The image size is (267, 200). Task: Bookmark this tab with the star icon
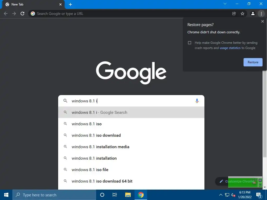(x=242, y=14)
